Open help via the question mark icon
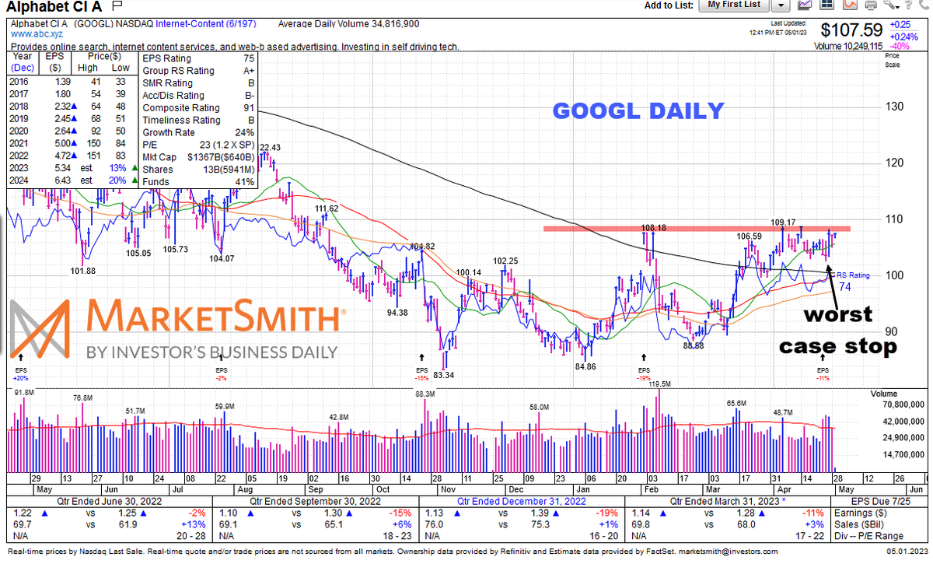 (908, 4)
